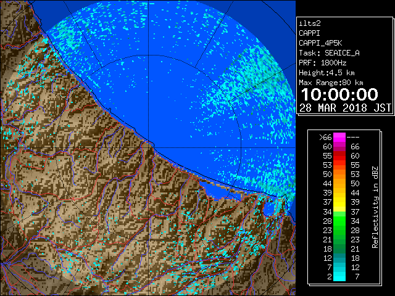Click the lowest legend value "2"

329,277
